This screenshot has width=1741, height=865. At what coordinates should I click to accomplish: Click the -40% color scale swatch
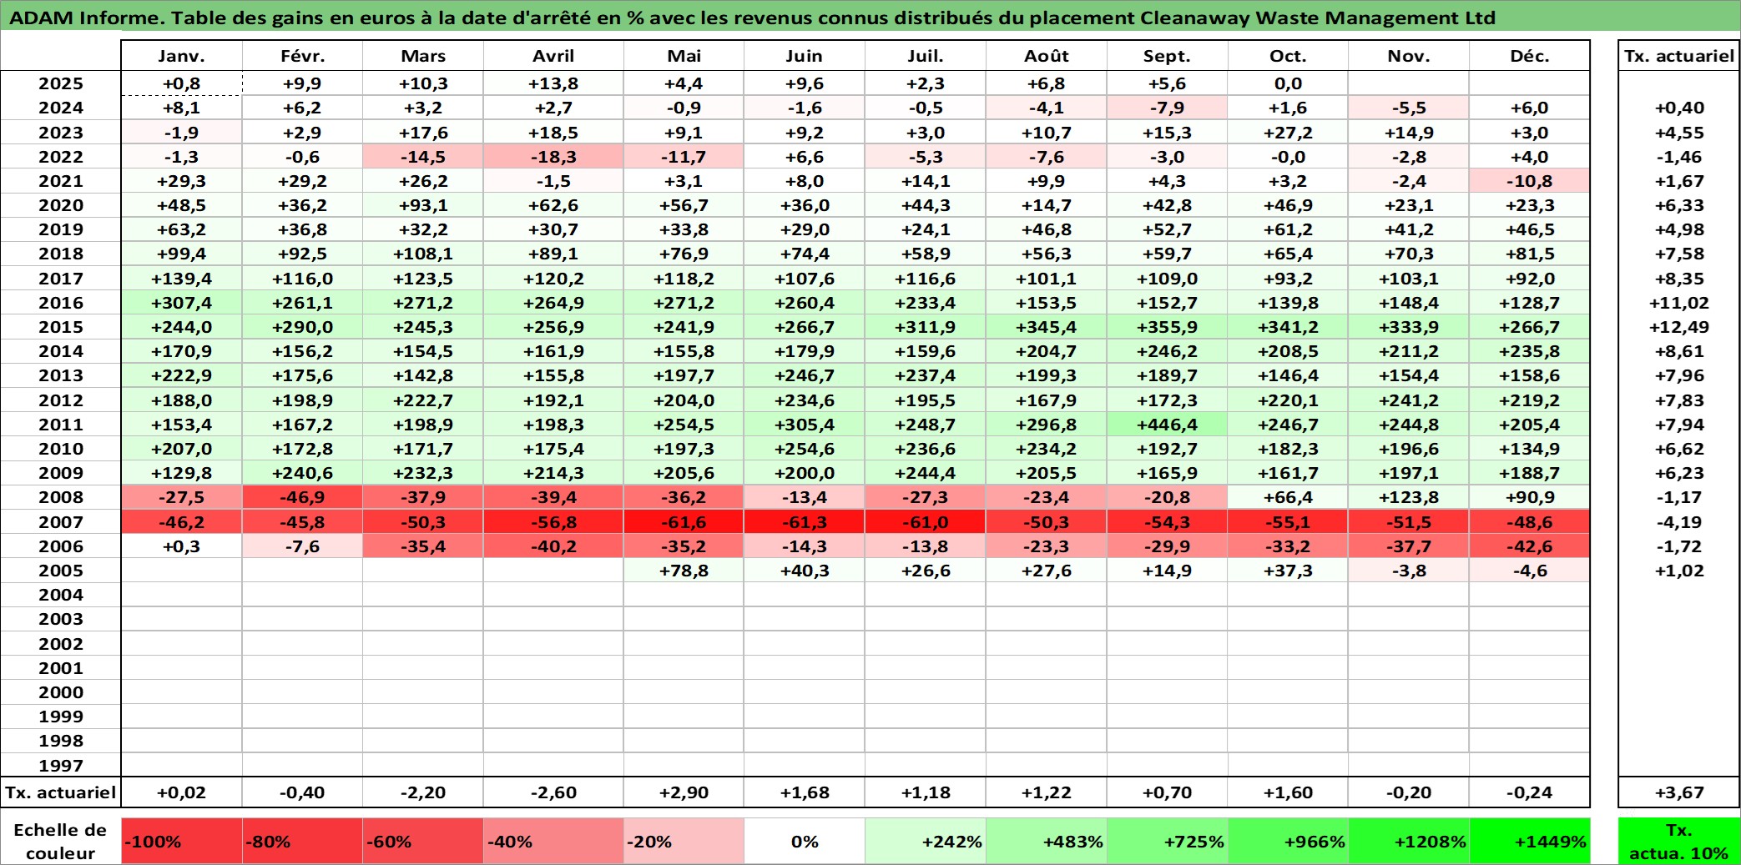[x=553, y=841]
